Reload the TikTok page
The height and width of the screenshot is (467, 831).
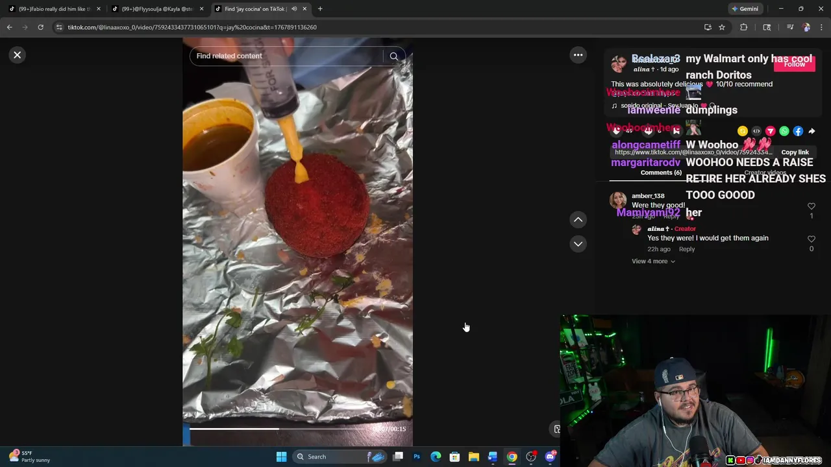[x=40, y=27]
